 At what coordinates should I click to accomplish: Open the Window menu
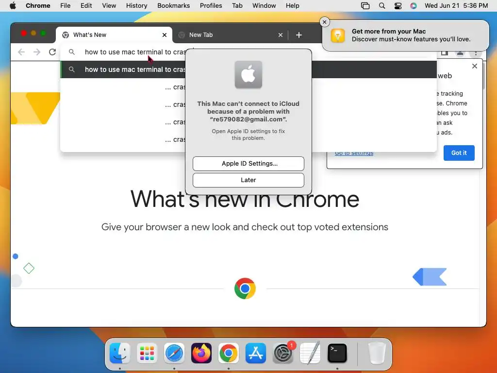264,6
